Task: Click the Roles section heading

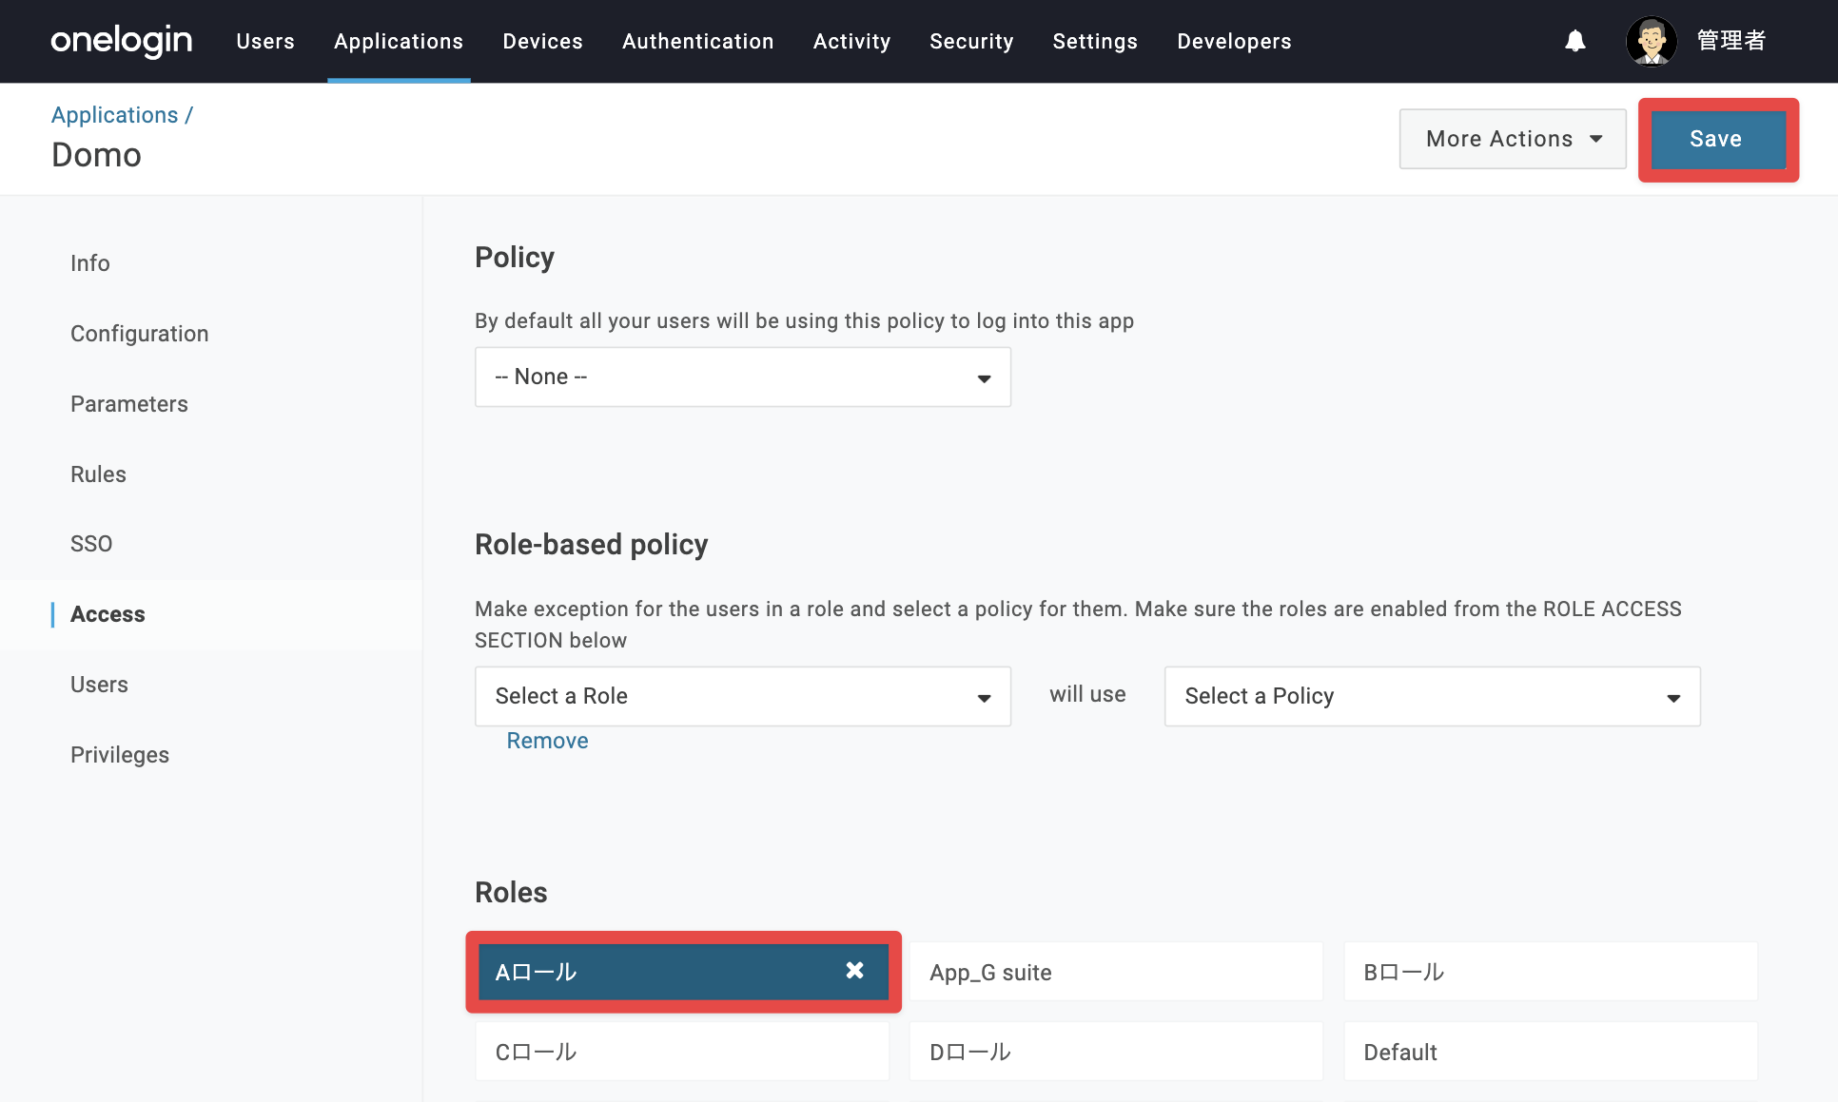Action: point(511,893)
